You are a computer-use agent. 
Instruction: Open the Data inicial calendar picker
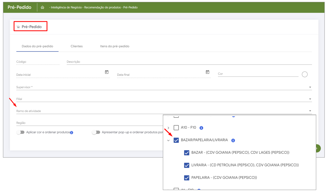pos(107,72)
